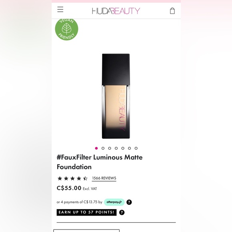Viewport: 232px width, 232px height.
Task: Open the Afterpay help question mark
Action: [x=129, y=202]
